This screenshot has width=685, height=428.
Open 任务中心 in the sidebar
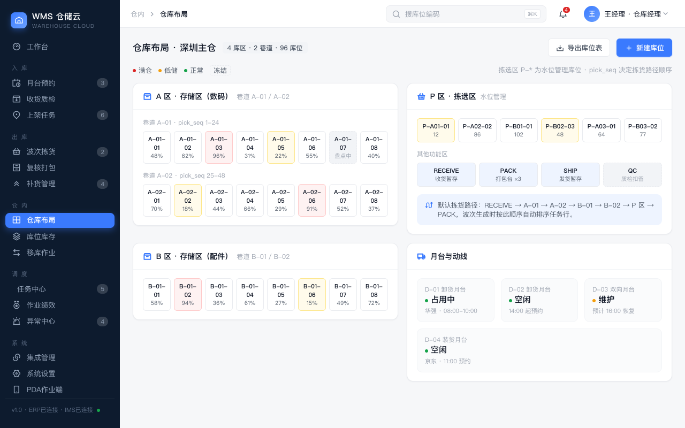(x=60, y=289)
